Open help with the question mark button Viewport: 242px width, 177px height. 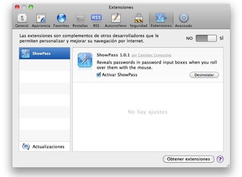tap(220, 159)
